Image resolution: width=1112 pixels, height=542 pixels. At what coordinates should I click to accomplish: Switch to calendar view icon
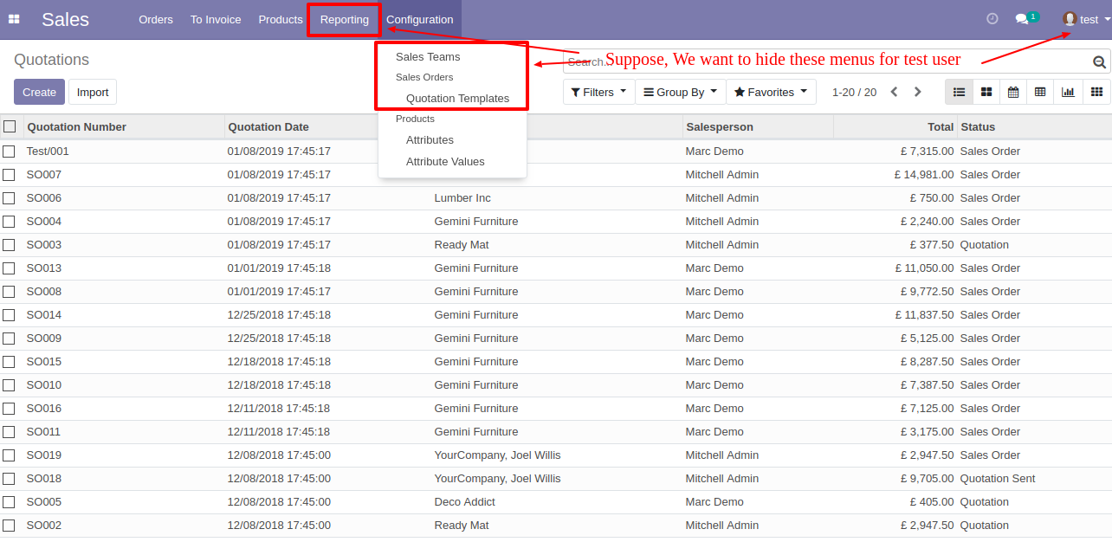pyautogui.click(x=1013, y=92)
